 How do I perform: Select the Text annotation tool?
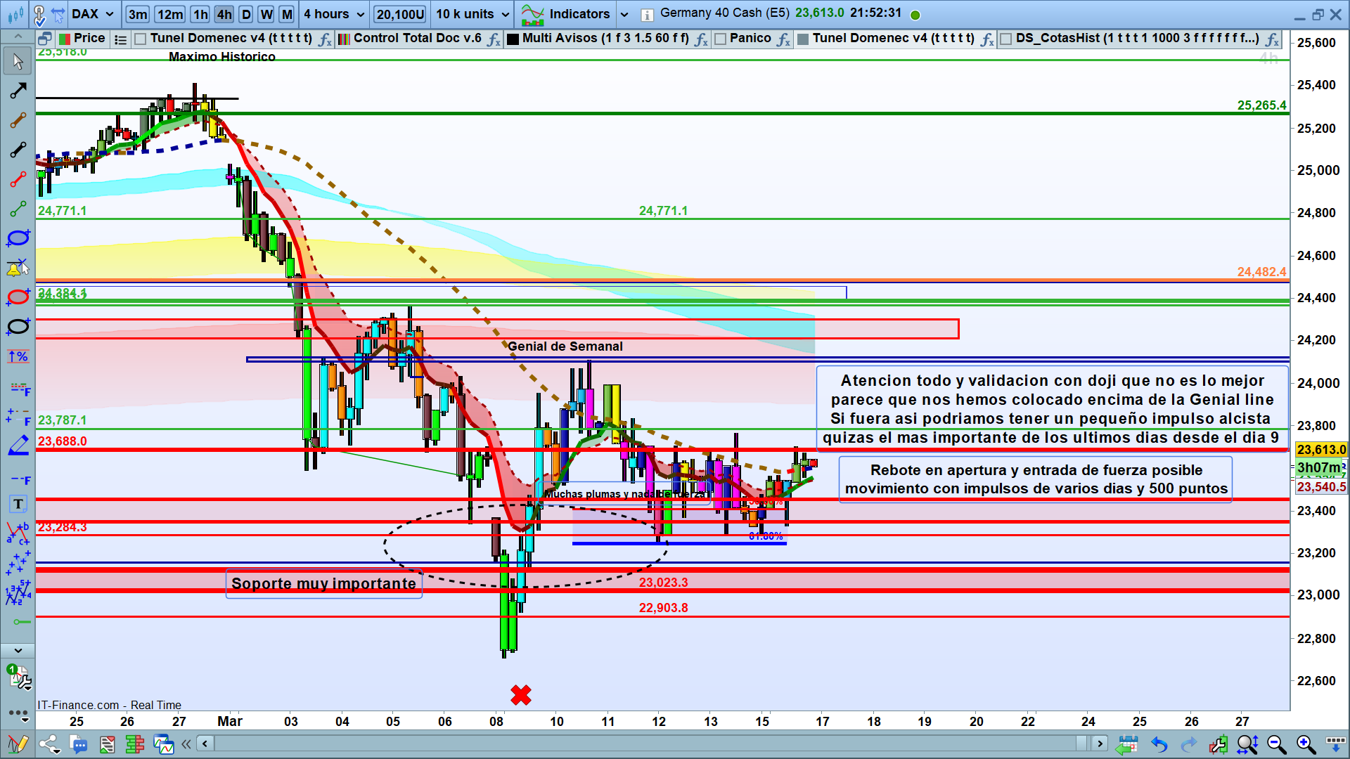pos(18,504)
